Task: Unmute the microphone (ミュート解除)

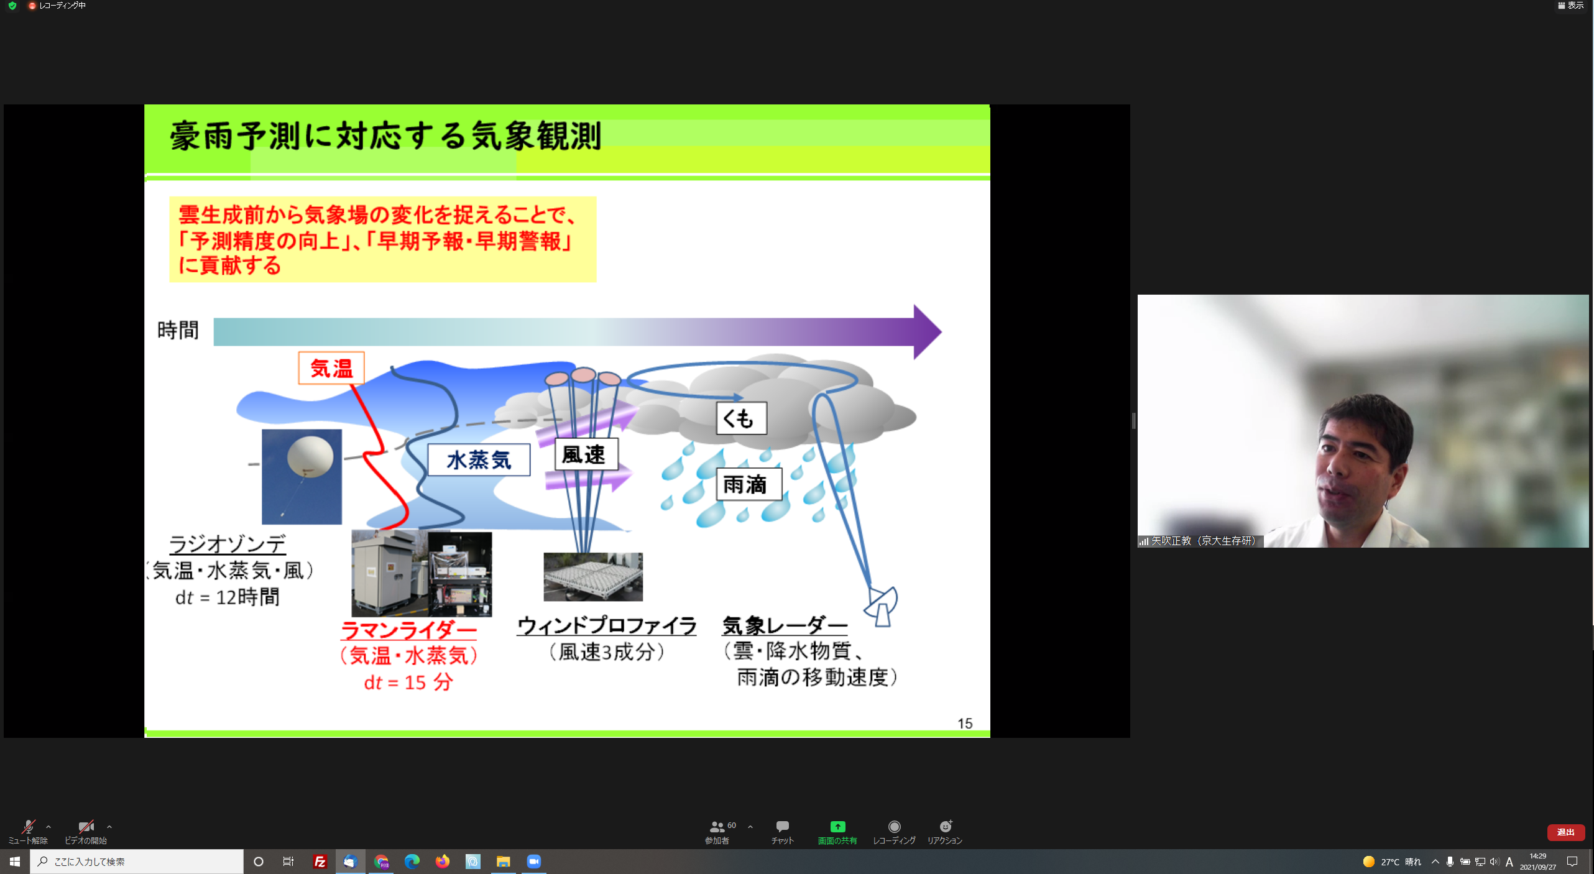Action: [x=28, y=832]
